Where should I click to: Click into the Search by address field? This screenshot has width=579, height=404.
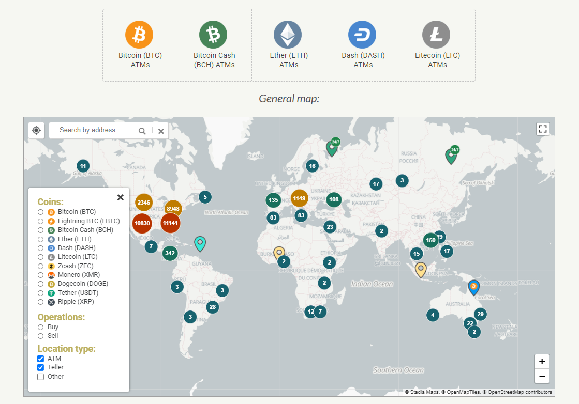pyautogui.click(x=96, y=130)
